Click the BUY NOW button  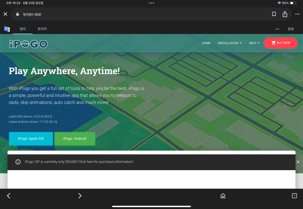coord(281,43)
